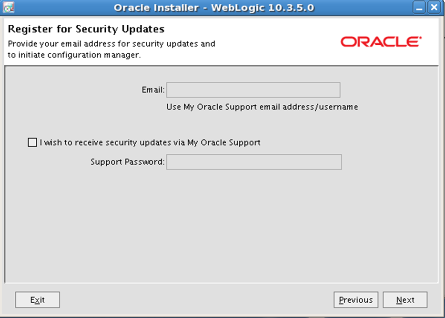
Task: Enable receiving security updates checkbox
Action: point(32,142)
